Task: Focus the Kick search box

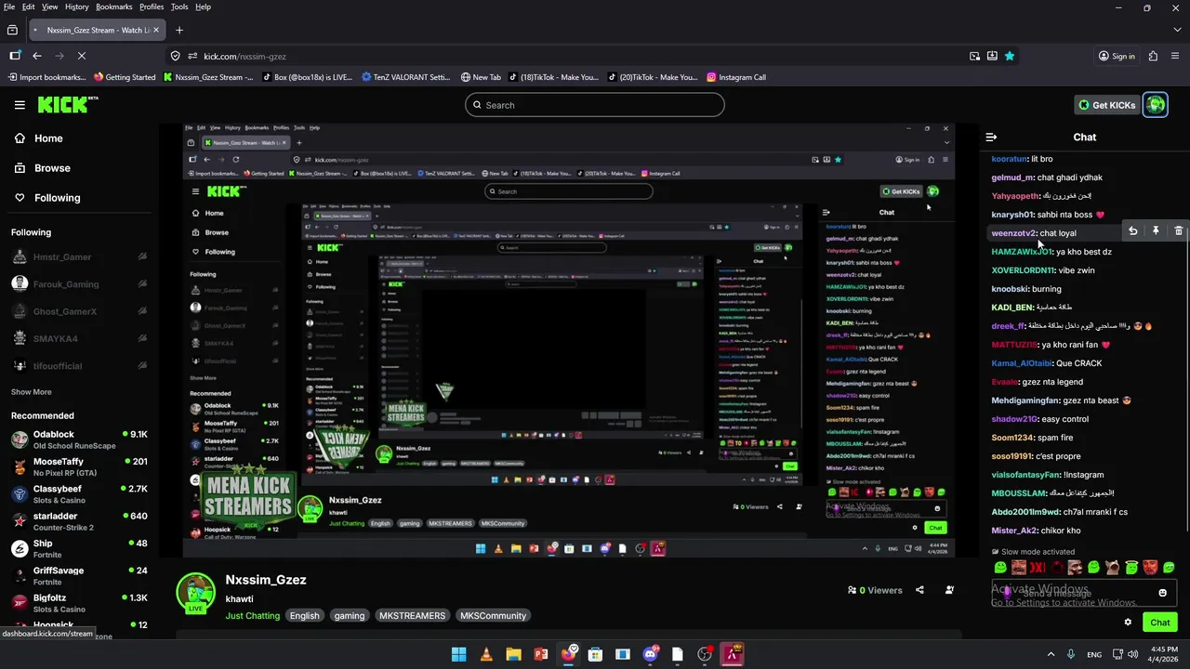Action: point(595,105)
